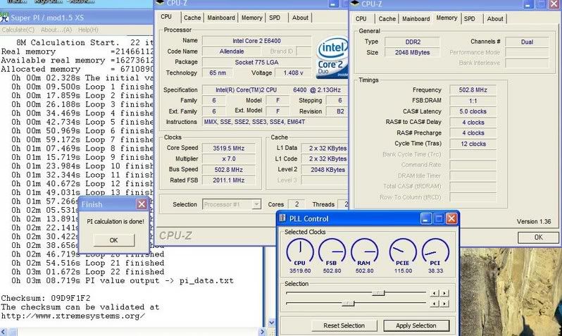Select the FSB clock dial

tap(332, 252)
